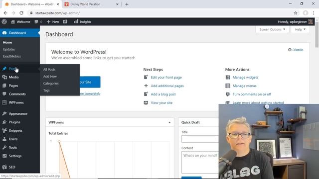This screenshot has height=179, width=319.
Task: Click the Settings icon in sidebar
Action: 4,156
